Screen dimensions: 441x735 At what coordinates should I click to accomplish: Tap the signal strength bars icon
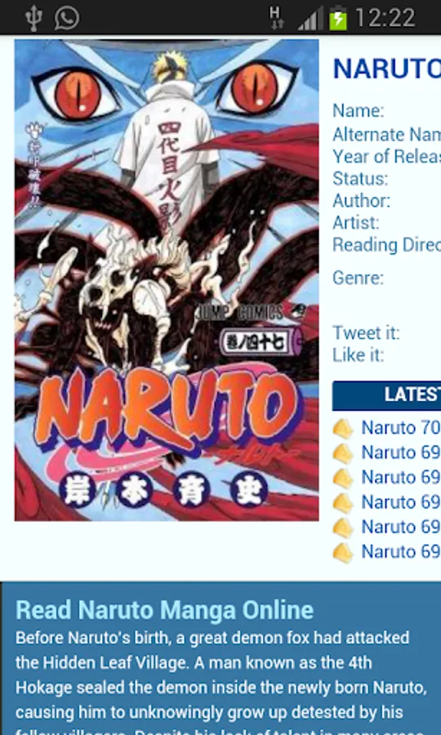310,19
